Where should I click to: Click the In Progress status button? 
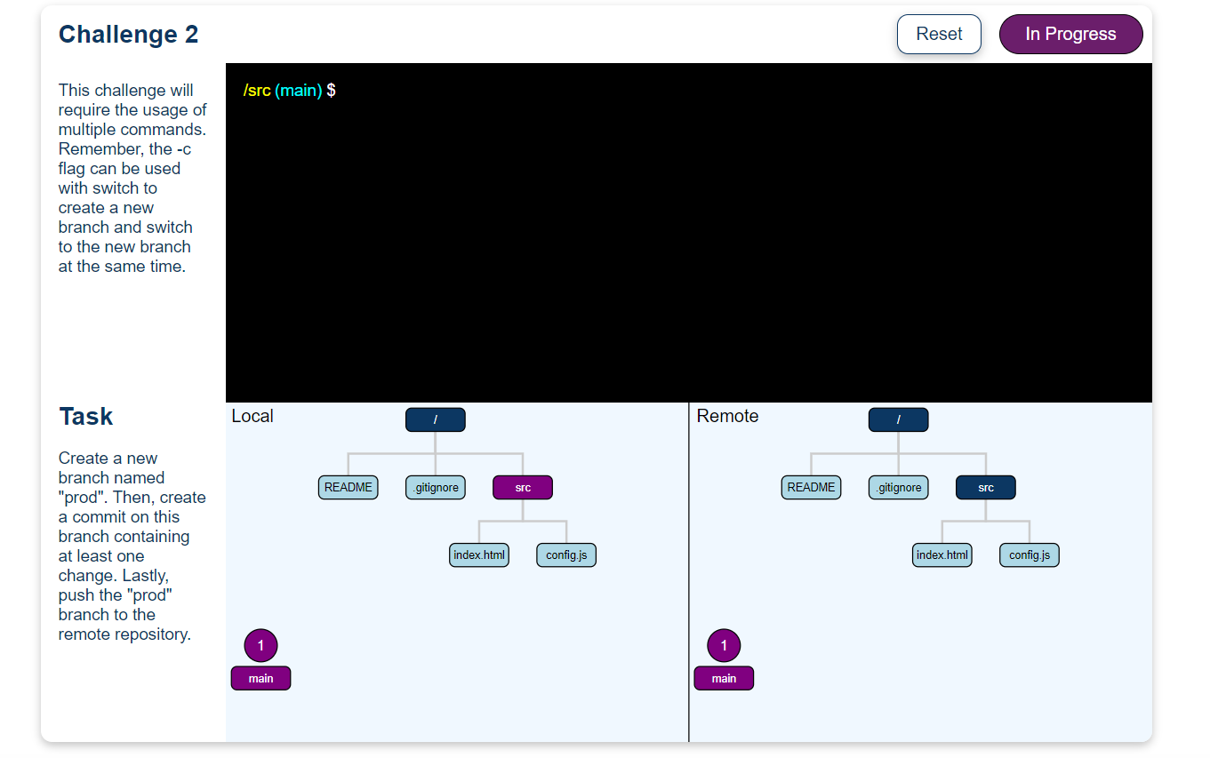[x=1070, y=34]
